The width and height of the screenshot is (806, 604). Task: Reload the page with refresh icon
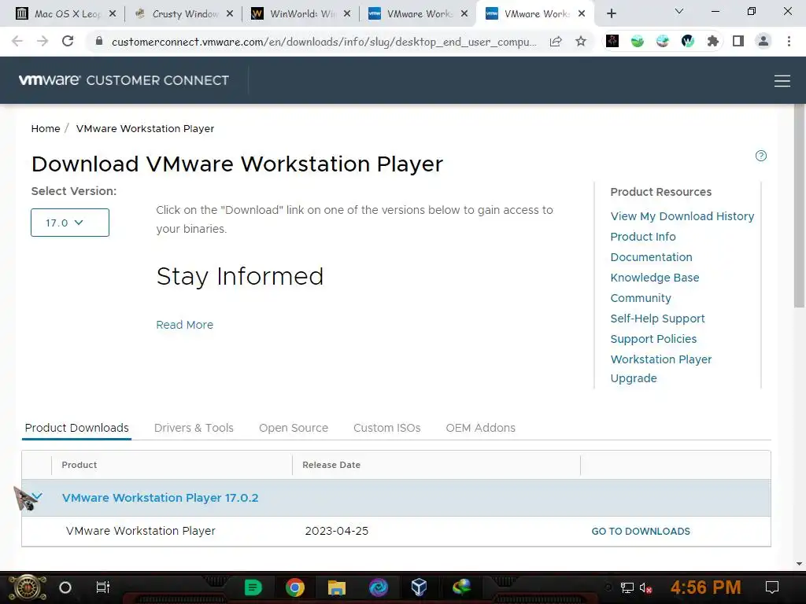68,41
